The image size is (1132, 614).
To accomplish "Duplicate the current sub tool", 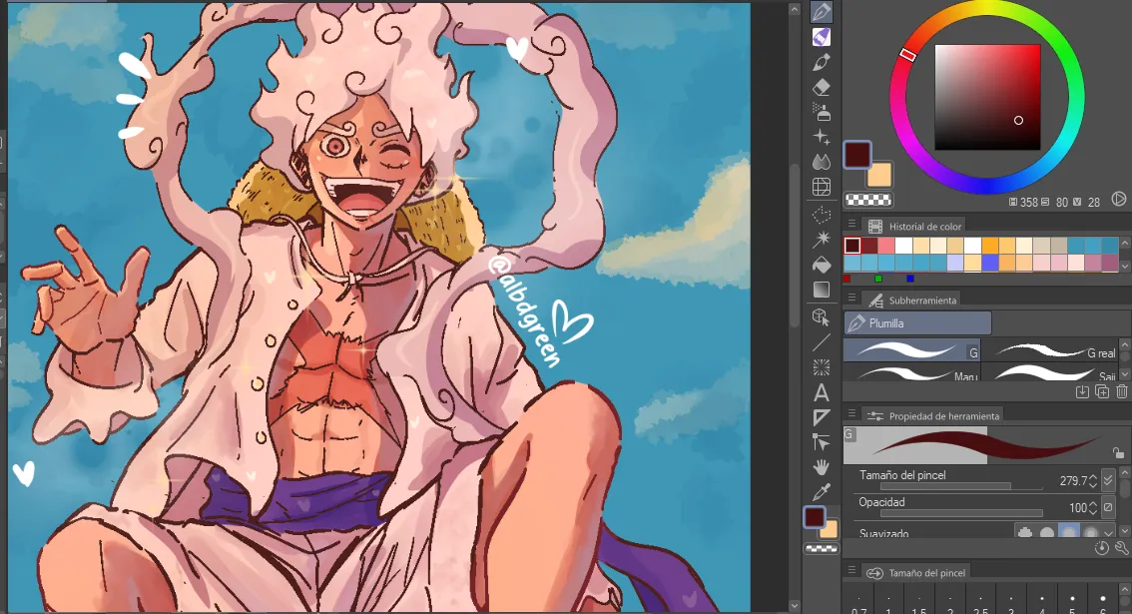I will pyautogui.click(x=1102, y=391).
